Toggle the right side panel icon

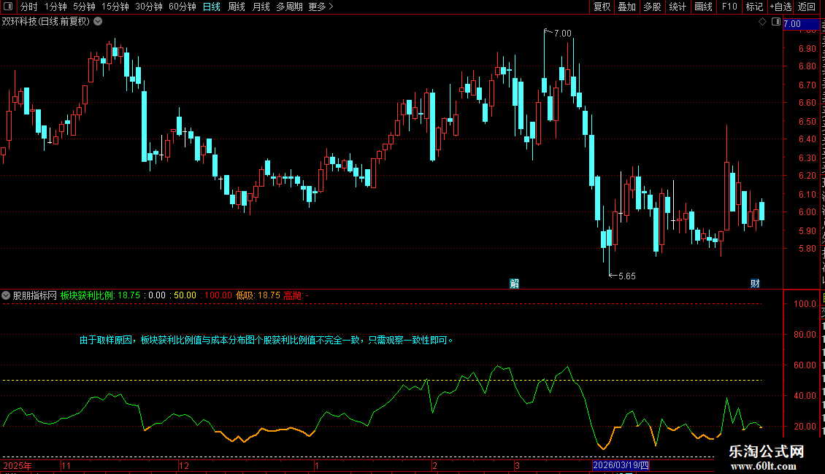coord(776,22)
